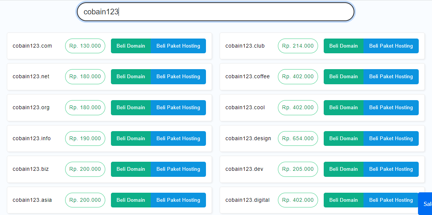The width and height of the screenshot is (432, 215).
Task: Pick Beli Paket Hosting for cobain123.coffee
Action: pyautogui.click(x=391, y=77)
